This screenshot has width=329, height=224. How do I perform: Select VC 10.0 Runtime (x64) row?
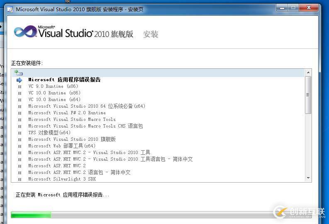coord(54,99)
